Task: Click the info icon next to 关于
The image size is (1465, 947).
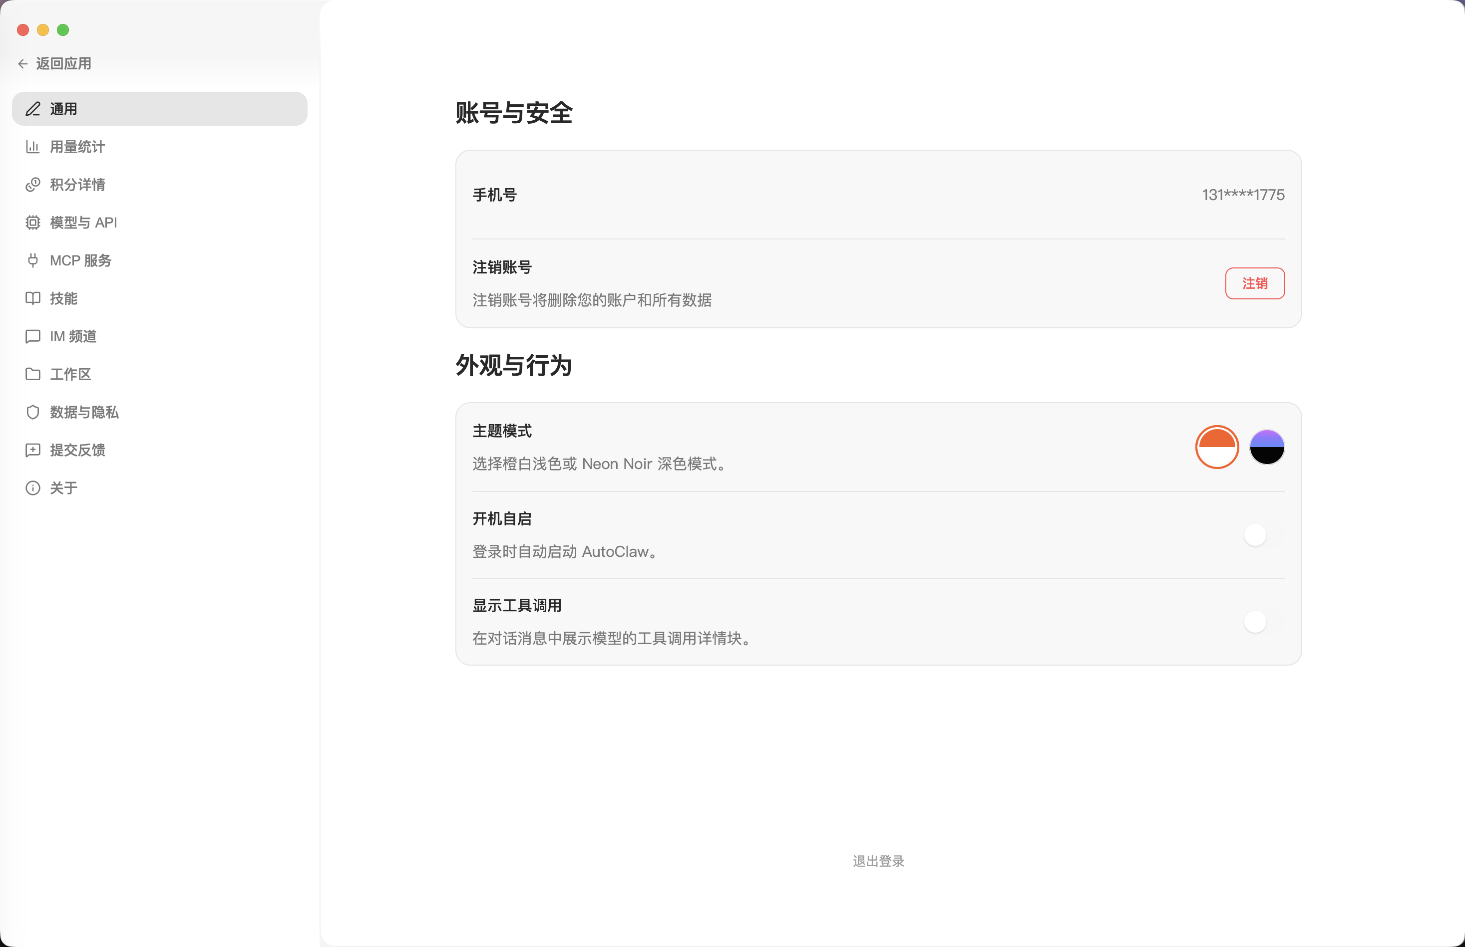Action: pyautogui.click(x=32, y=487)
